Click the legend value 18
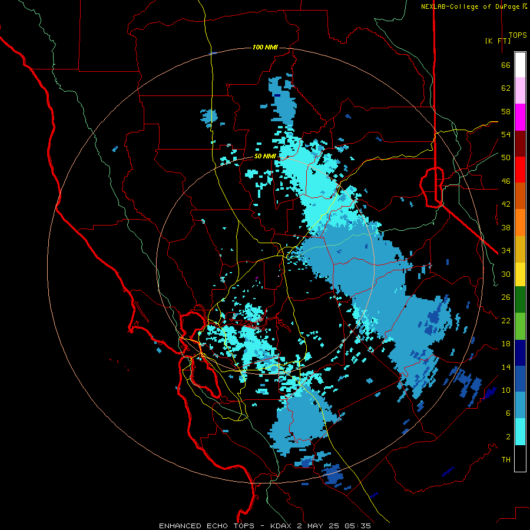 [506, 344]
